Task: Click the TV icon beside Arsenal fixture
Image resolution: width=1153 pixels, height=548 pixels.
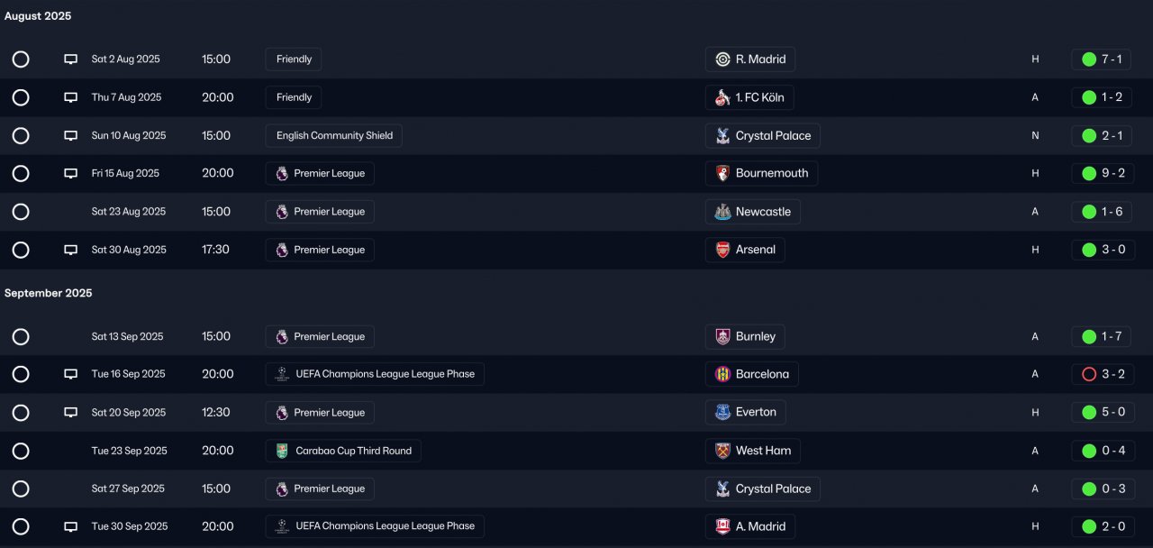Action: 70,250
